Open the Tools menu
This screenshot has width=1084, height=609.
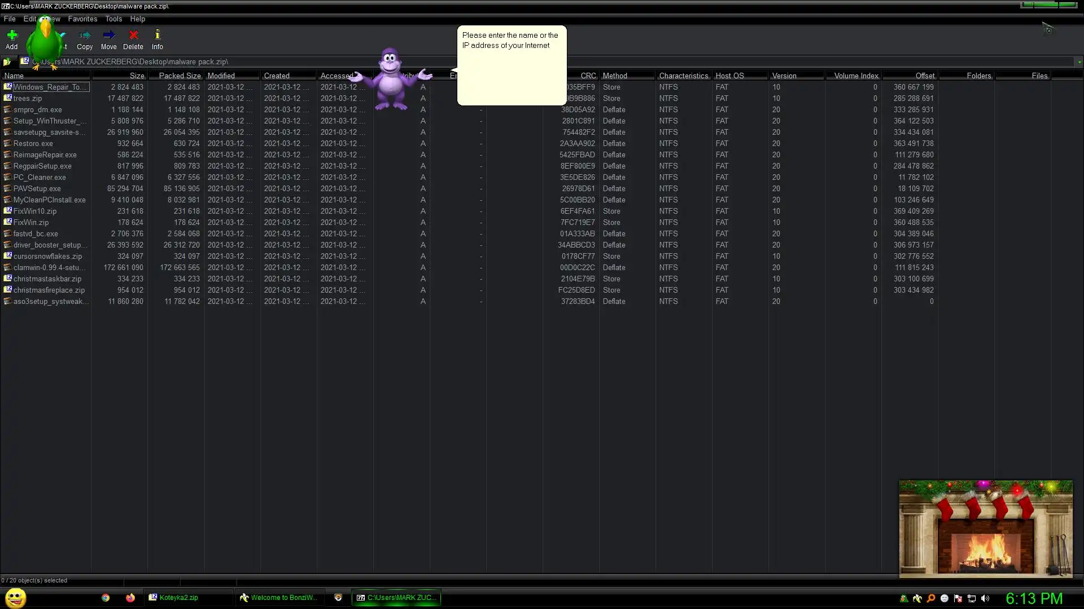[113, 19]
